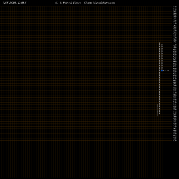Image resolution: width=179 pixels, height=179 pixels.
Task: Click the blue current-price marker square
Action: pos(162,71)
